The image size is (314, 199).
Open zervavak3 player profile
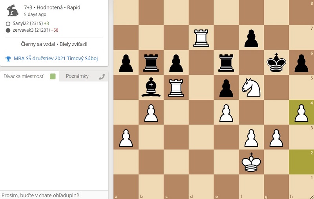pos(26,30)
